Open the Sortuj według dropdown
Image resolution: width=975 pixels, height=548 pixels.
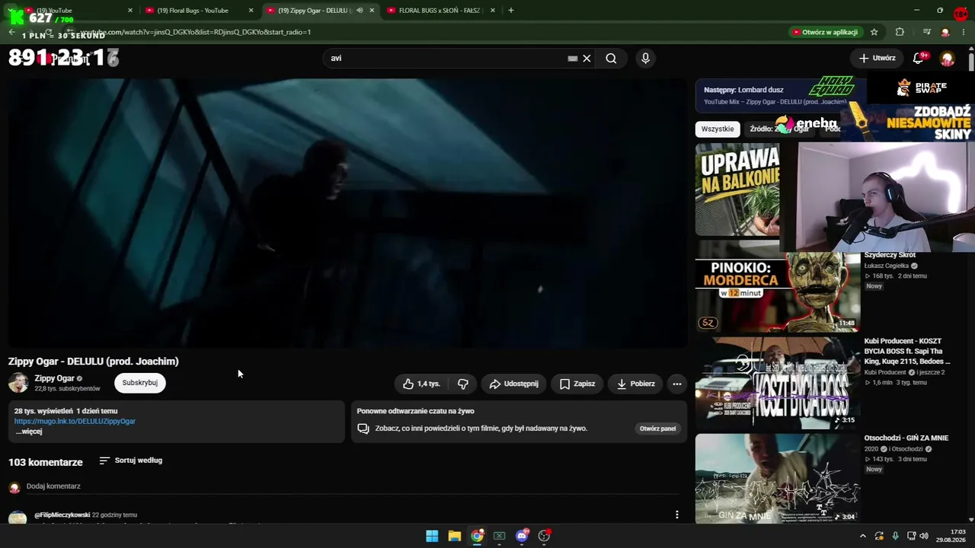(x=131, y=460)
